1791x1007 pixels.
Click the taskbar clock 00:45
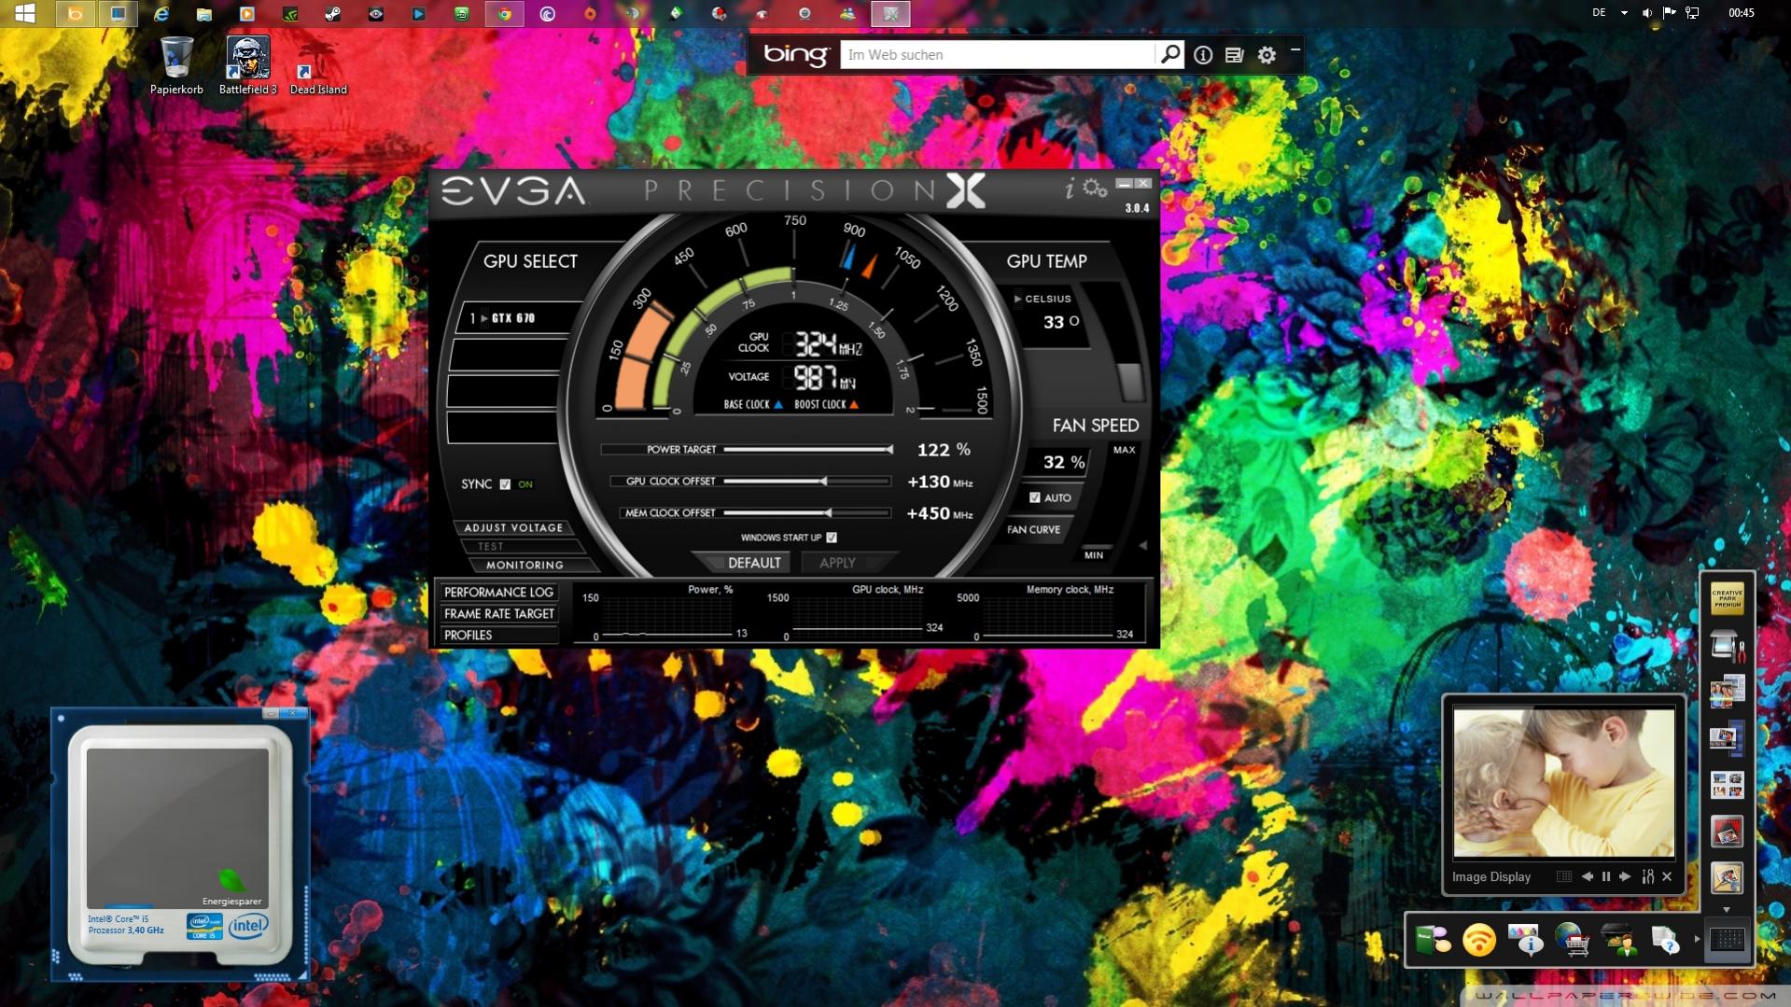1742,13
